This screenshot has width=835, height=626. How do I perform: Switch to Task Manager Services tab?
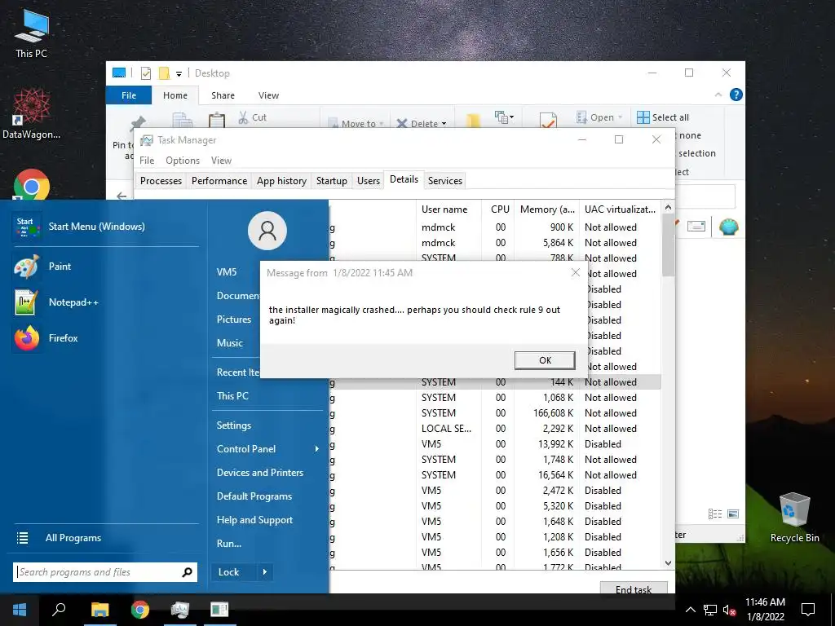pos(445,180)
